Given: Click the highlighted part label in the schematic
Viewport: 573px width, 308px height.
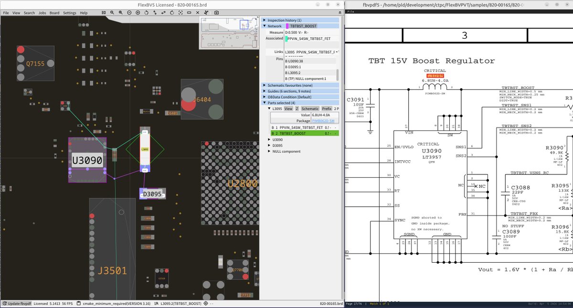Looking at the screenshot, I should click(x=435, y=76).
